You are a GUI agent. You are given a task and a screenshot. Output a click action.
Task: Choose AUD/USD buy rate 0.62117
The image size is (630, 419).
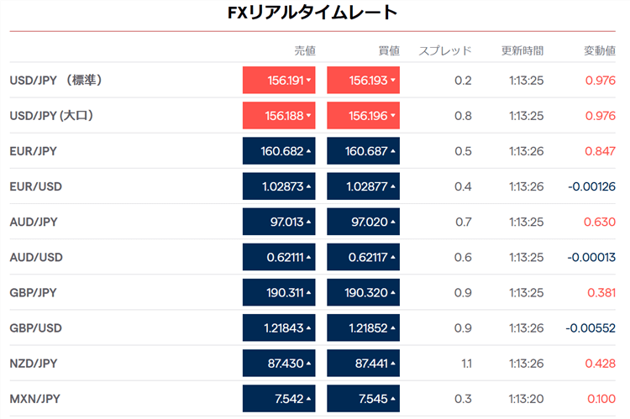coord(363,257)
